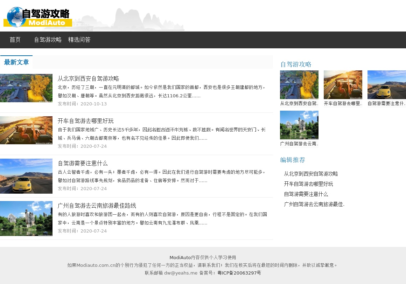The width and height of the screenshot is (406, 284).
Task: Click the article title 从北京到西安自驾游攻略 in list
Action: pos(88,78)
